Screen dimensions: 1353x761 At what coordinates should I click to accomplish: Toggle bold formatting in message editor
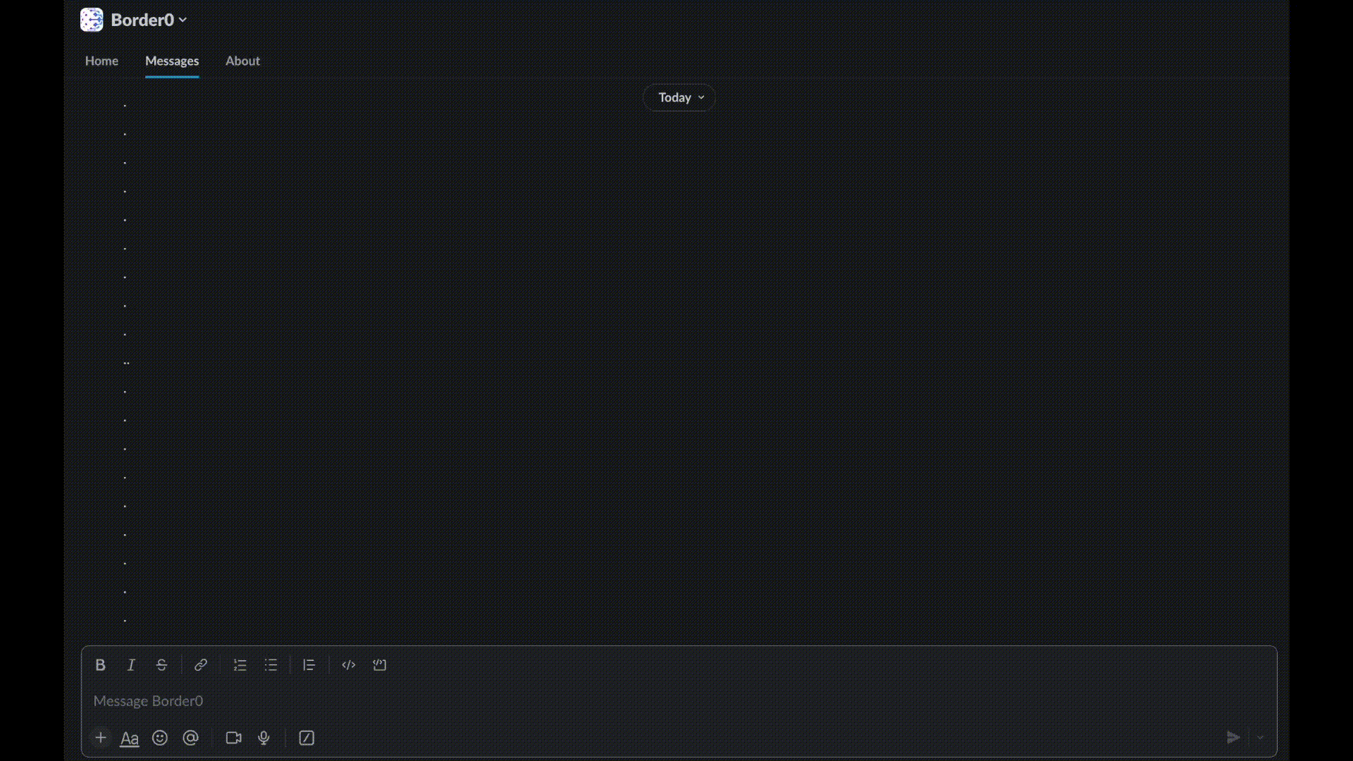pyautogui.click(x=100, y=664)
